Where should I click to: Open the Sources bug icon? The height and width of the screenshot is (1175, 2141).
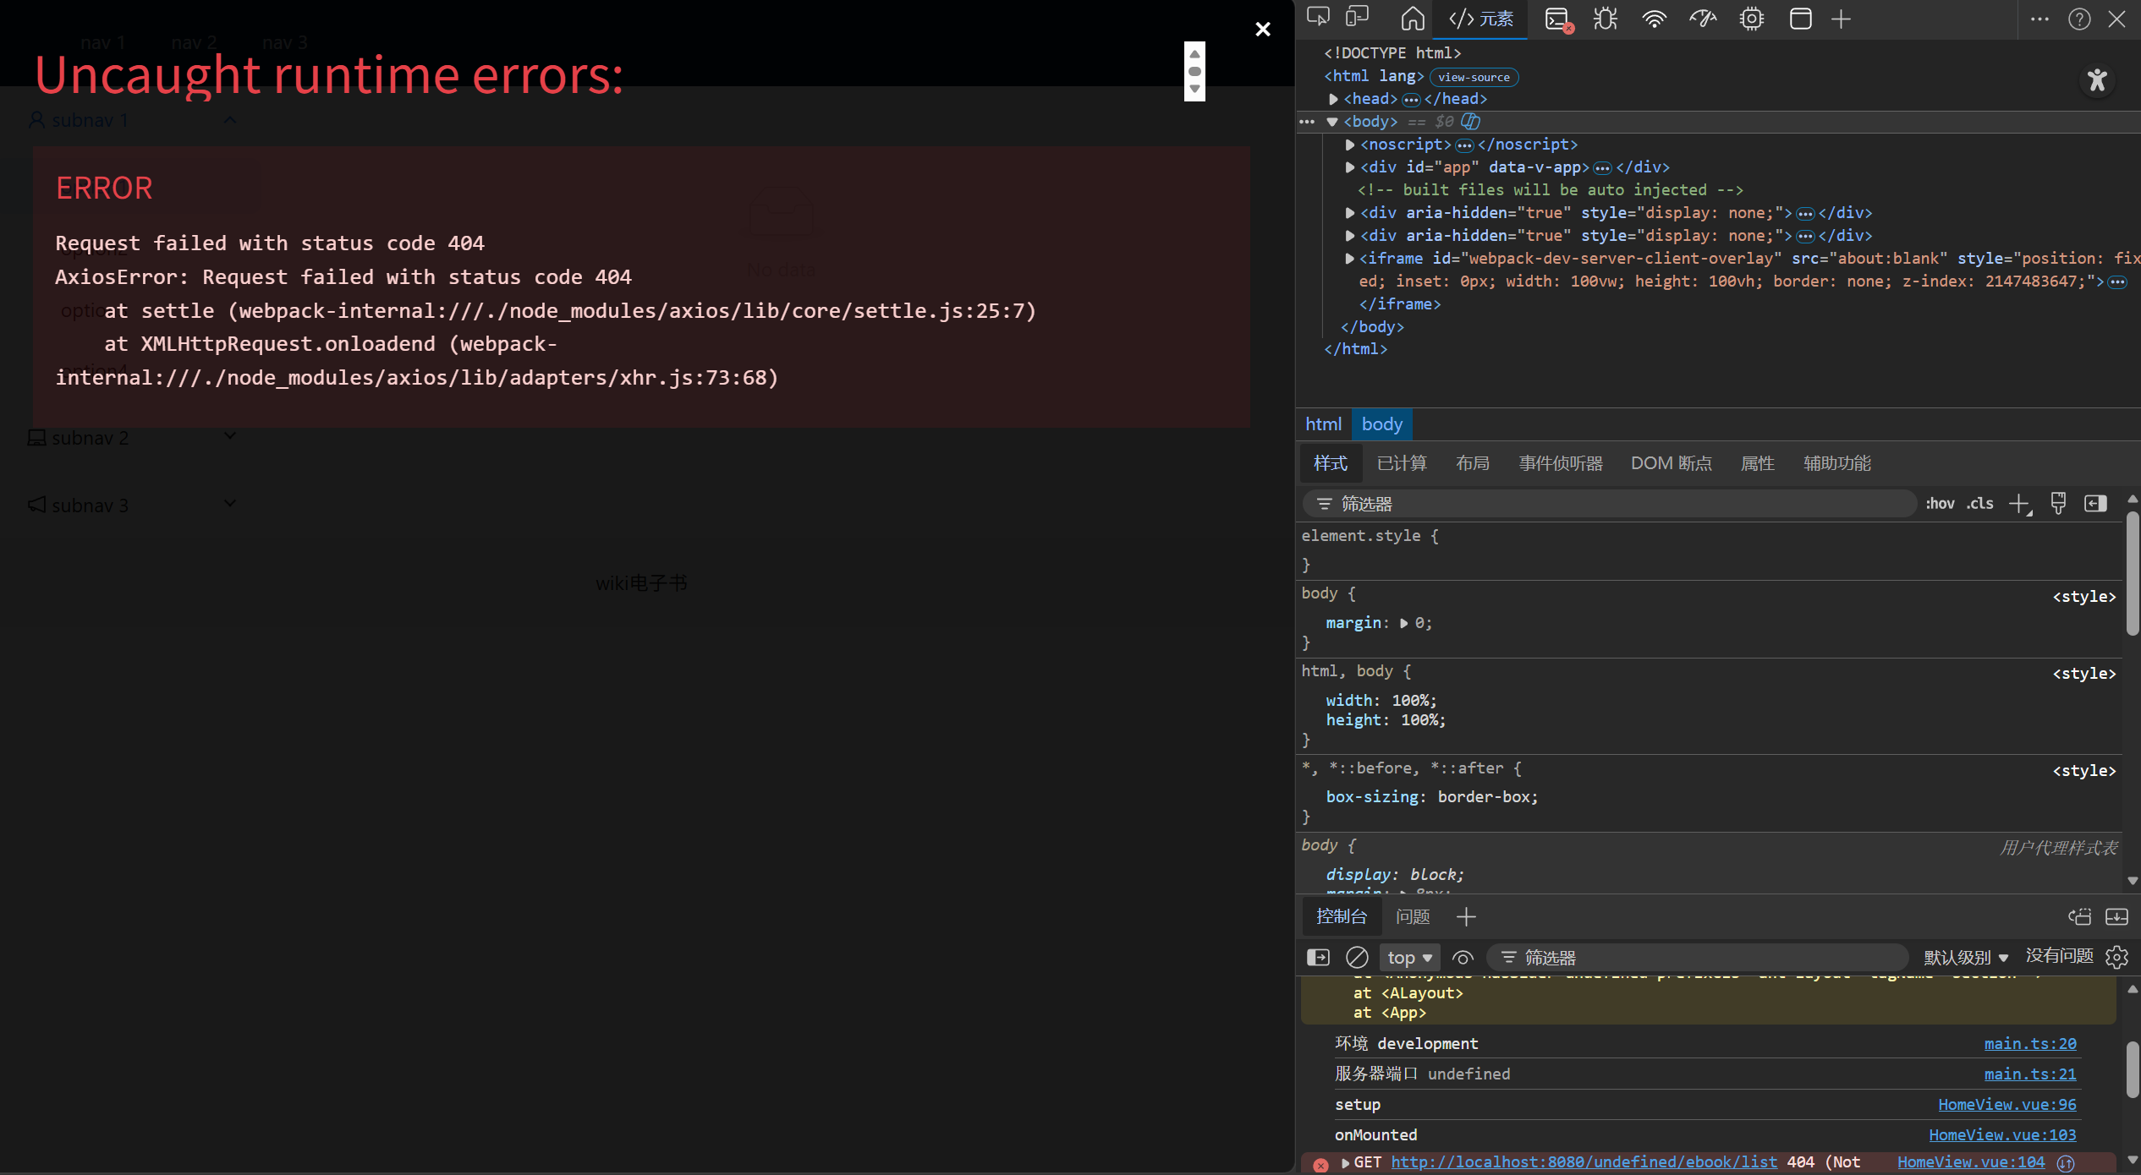1606,19
